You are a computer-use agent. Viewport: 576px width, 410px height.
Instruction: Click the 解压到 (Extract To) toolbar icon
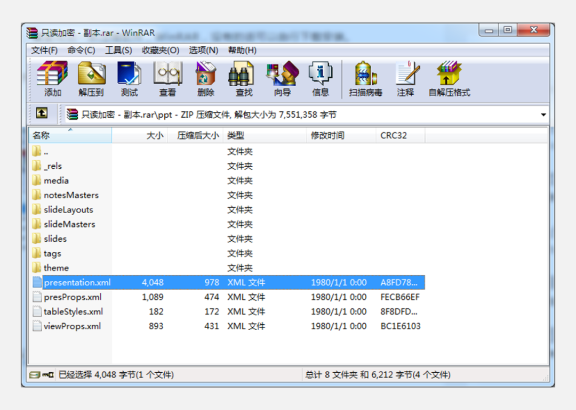coord(92,73)
